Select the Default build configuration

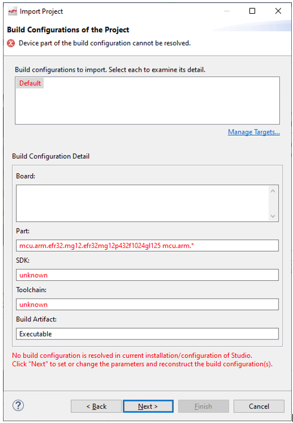(x=30, y=83)
